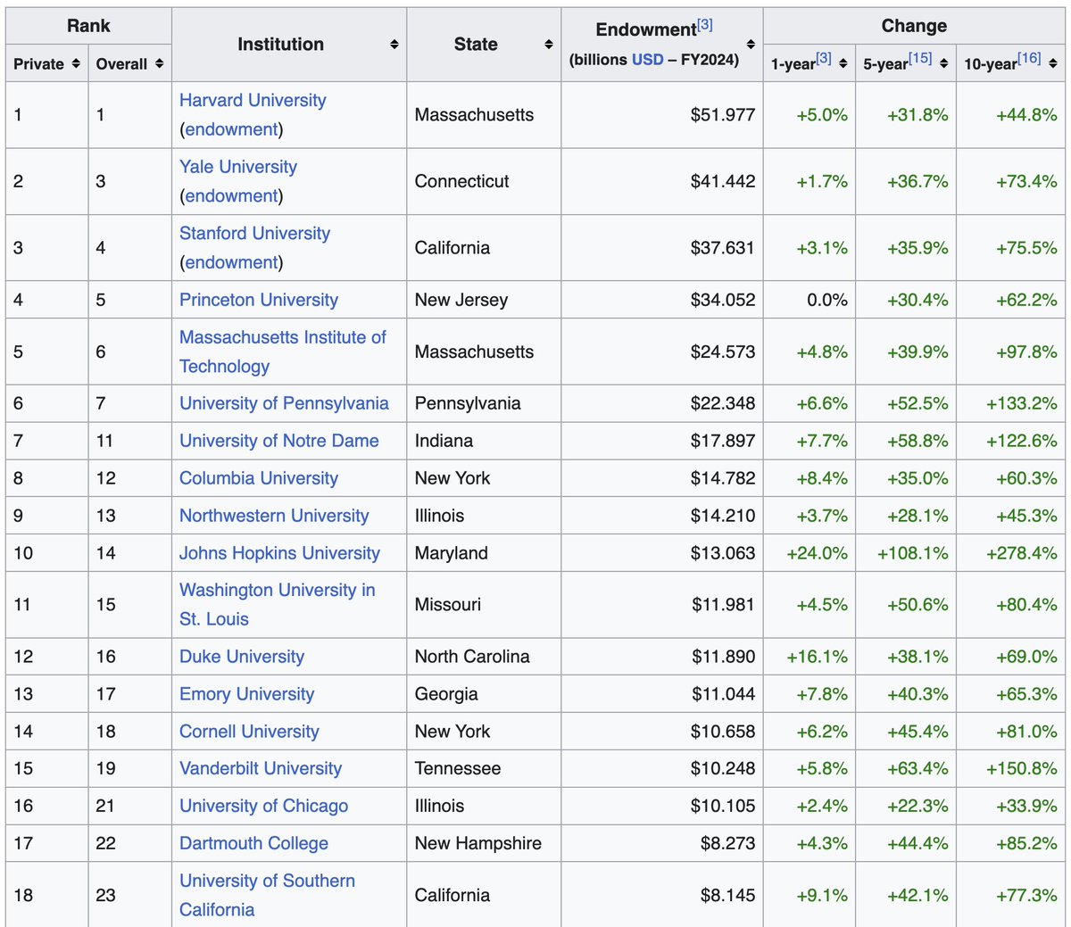Screen dimensions: 1071x927
Task: Select Notre Dame's +58.8% 5-year value
Action: 906,441
